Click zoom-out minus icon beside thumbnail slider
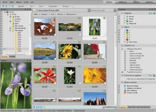156x112 pixels. pyautogui.click(x=104, y=107)
